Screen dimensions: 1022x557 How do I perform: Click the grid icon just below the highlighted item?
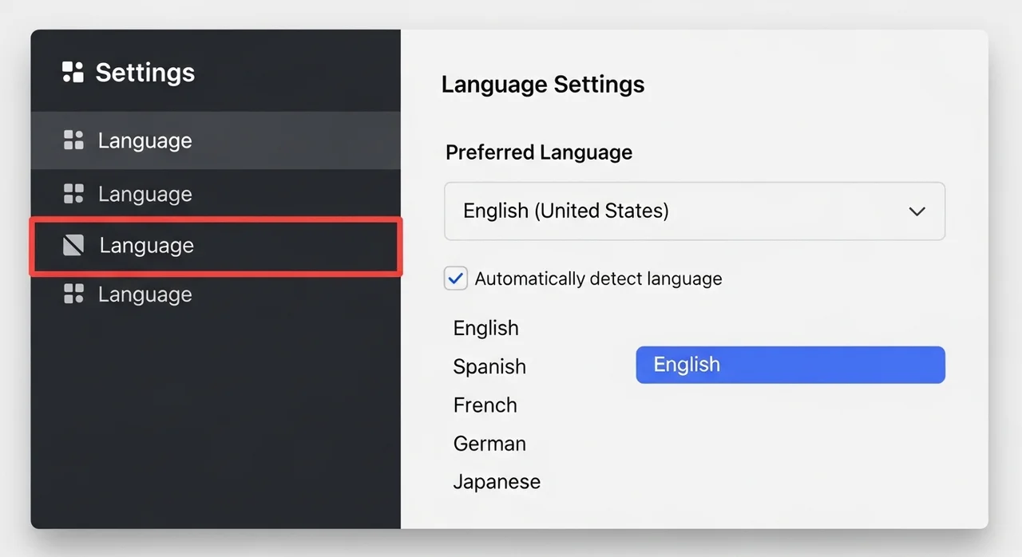pyautogui.click(x=73, y=194)
